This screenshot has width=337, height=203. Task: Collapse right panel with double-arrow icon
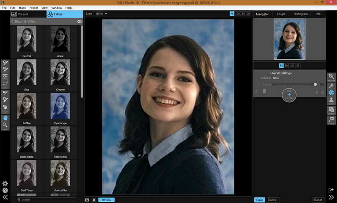click(x=331, y=197)
